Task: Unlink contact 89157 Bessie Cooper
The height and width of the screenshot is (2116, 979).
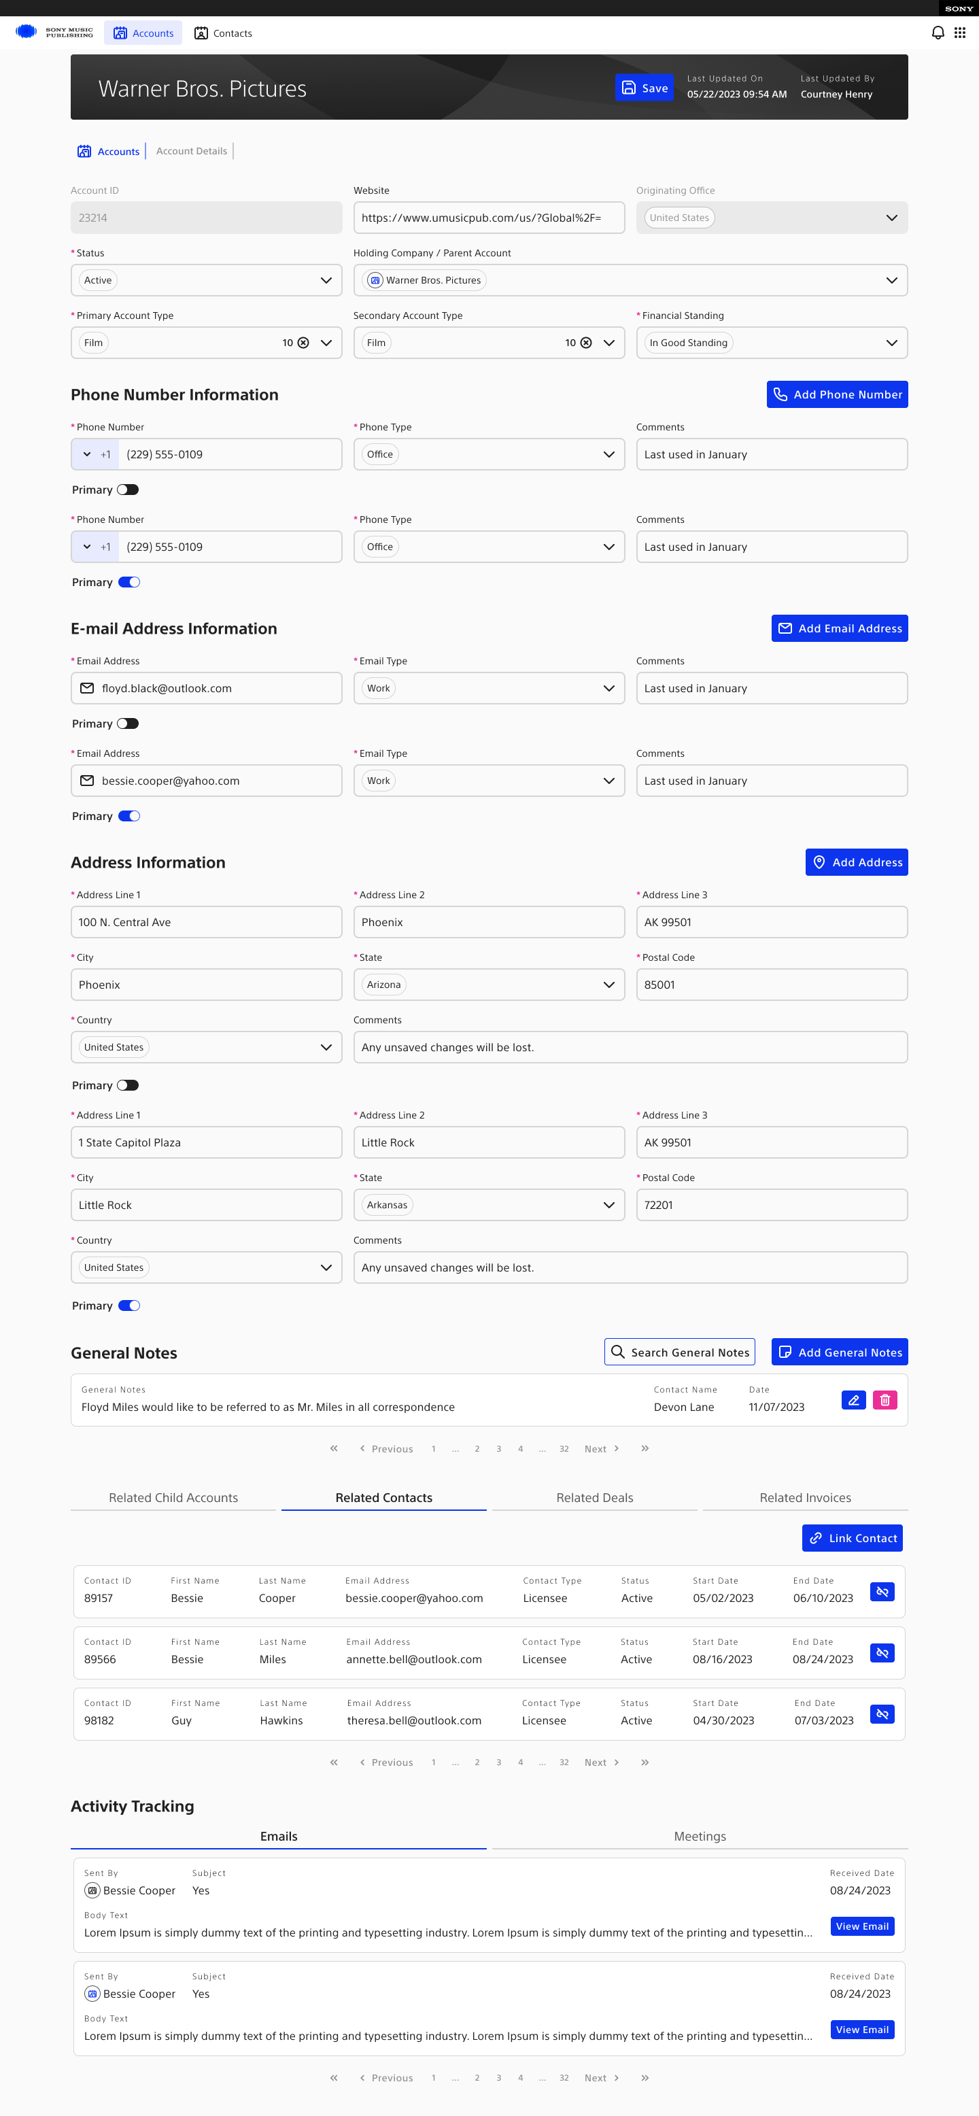Action: 881,1591
